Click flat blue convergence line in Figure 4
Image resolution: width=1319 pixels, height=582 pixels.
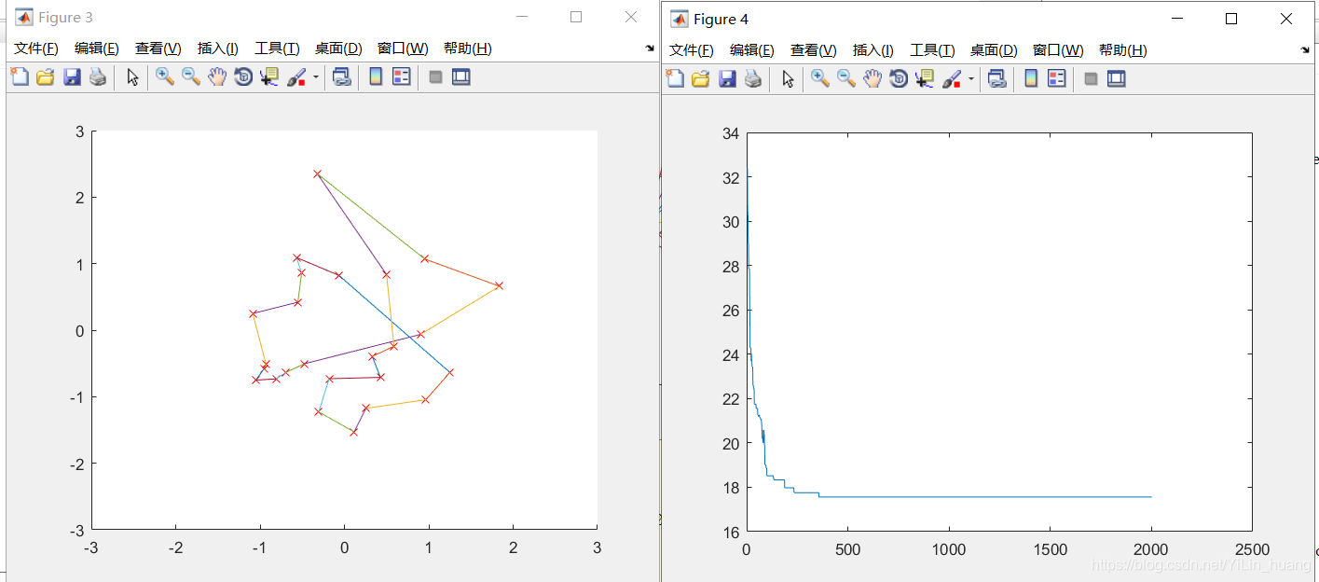point(985,496)
